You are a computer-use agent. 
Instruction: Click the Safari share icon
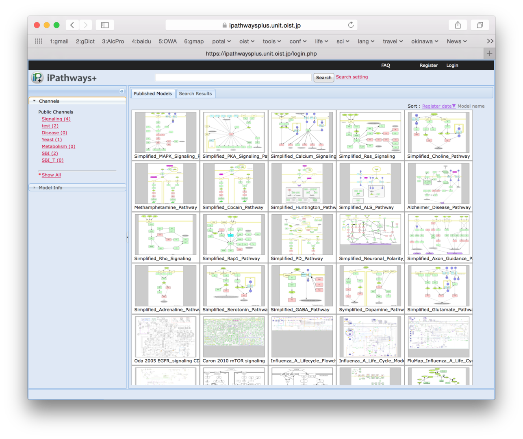458,25
